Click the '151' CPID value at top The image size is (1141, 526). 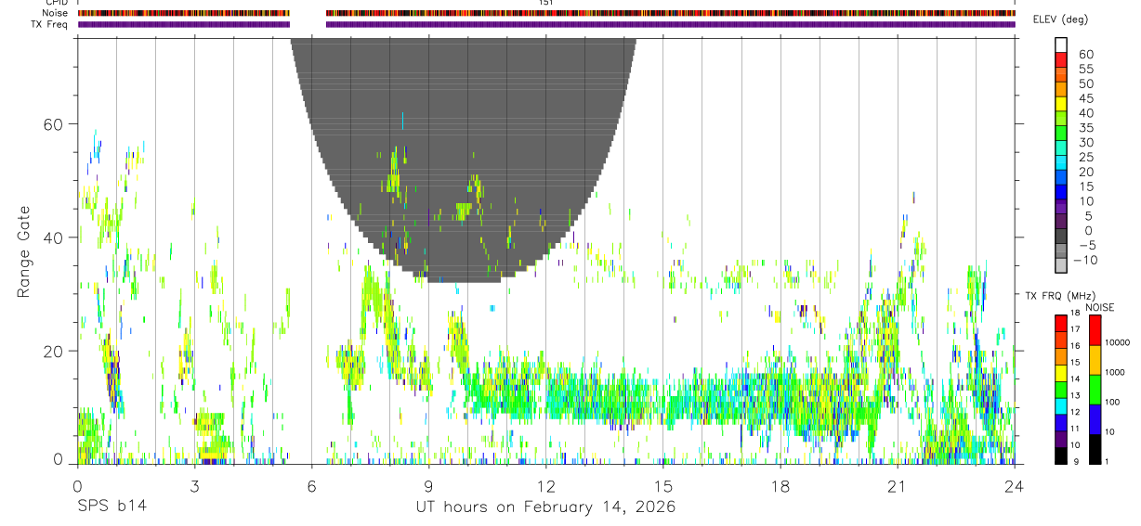tap(546, 3)
